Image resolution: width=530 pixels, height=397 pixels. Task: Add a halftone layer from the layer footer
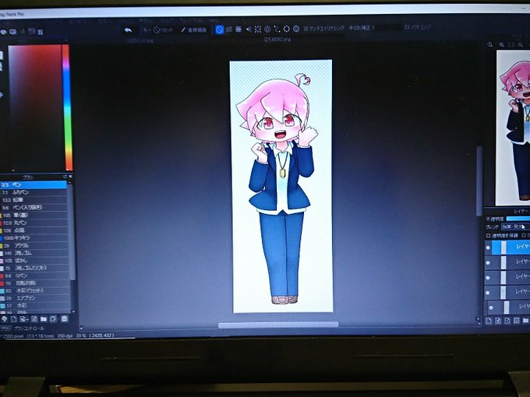click(517, 321)
